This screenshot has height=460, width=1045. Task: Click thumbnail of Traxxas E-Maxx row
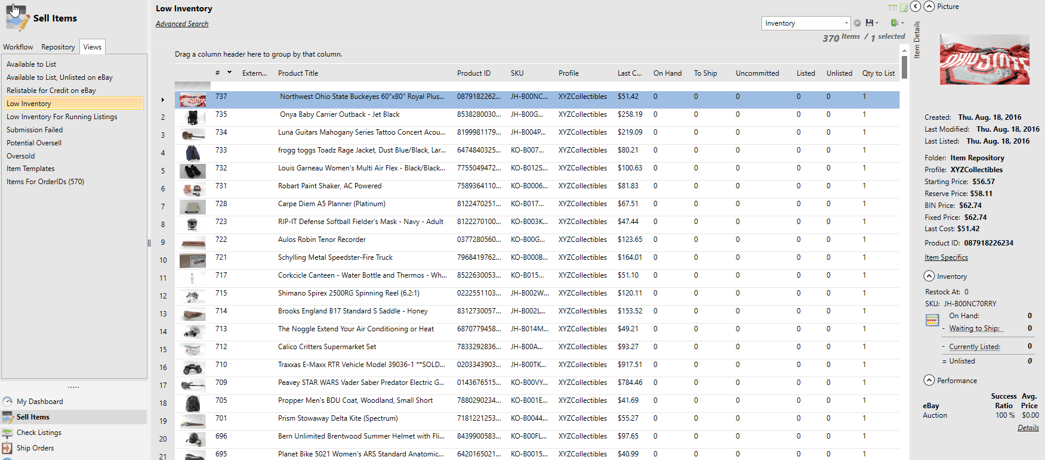(x=193, y=368)
